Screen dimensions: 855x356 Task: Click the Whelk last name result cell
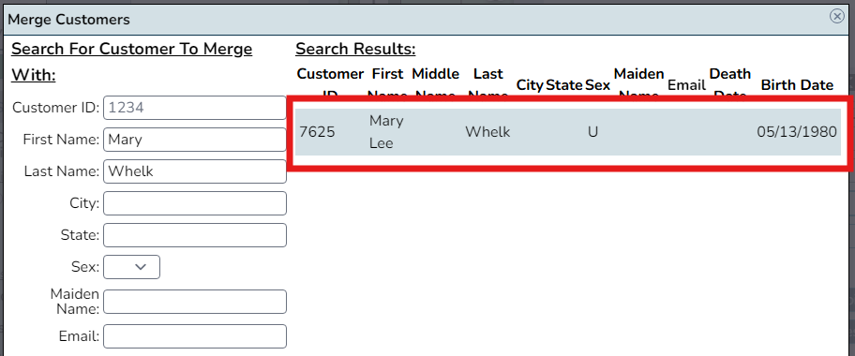[x=487, y=132]
